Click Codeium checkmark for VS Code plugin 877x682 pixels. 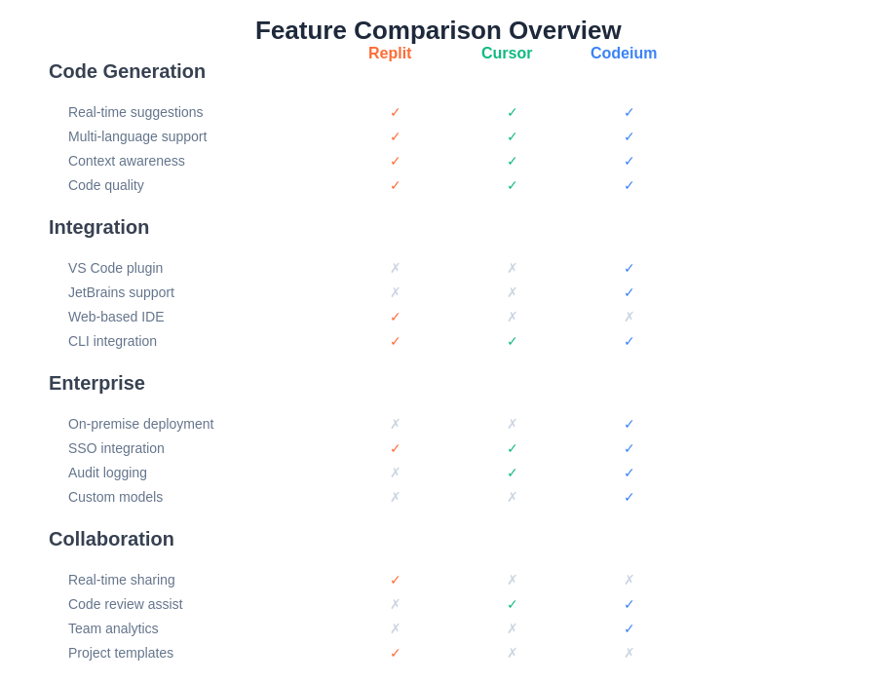pos(629,268)
